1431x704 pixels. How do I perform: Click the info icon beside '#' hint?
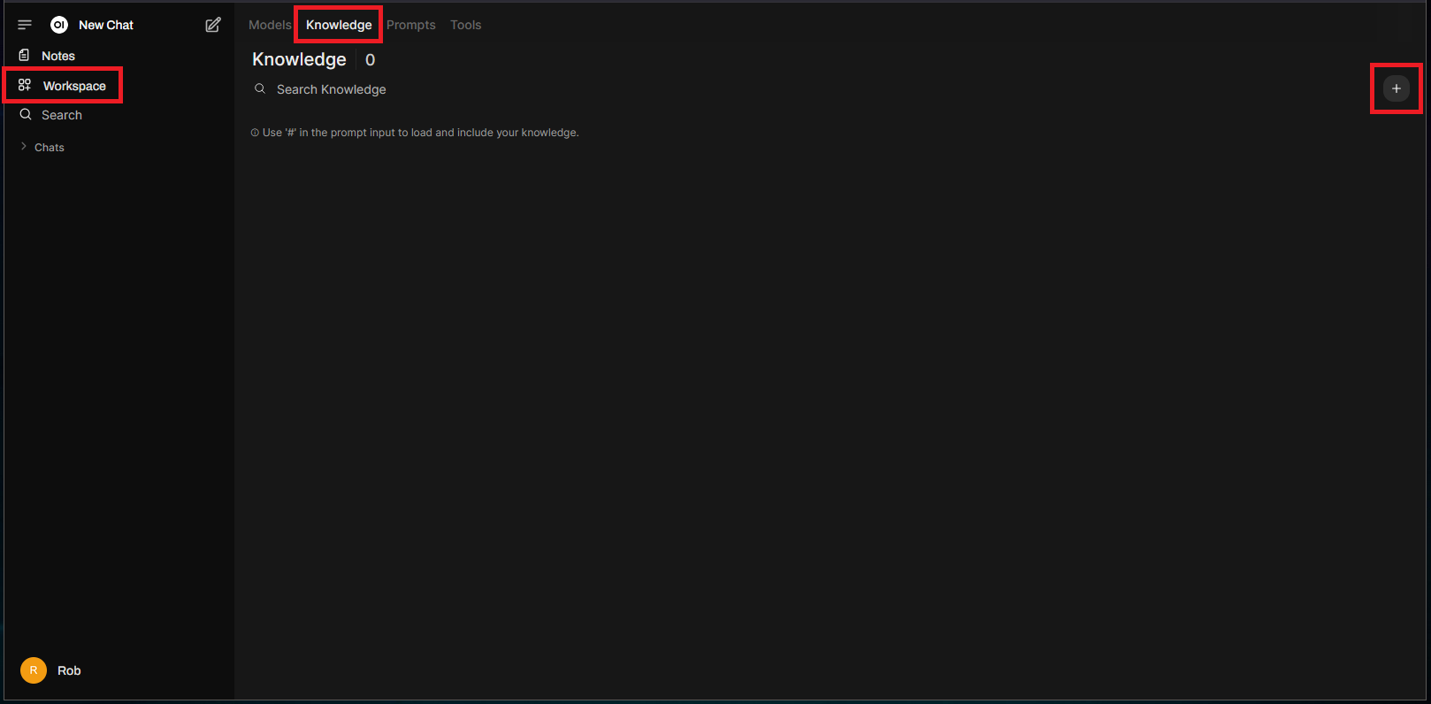click(x=255, y=133)
